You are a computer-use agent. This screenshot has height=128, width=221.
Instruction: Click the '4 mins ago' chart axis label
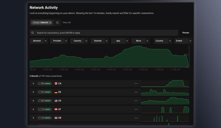click(111, 69)
